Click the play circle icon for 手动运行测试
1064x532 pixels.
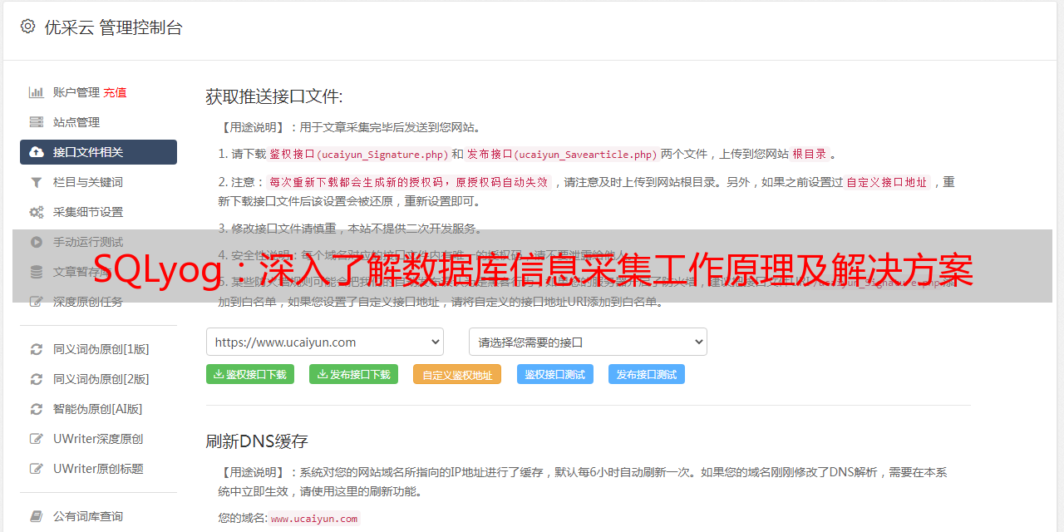click(37, 242)
